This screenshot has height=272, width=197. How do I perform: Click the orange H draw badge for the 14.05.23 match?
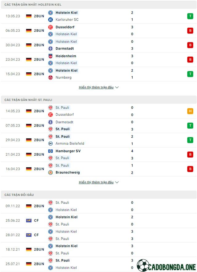[x=190, y=111]
